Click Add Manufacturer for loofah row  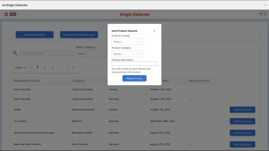tap(242, 110)
